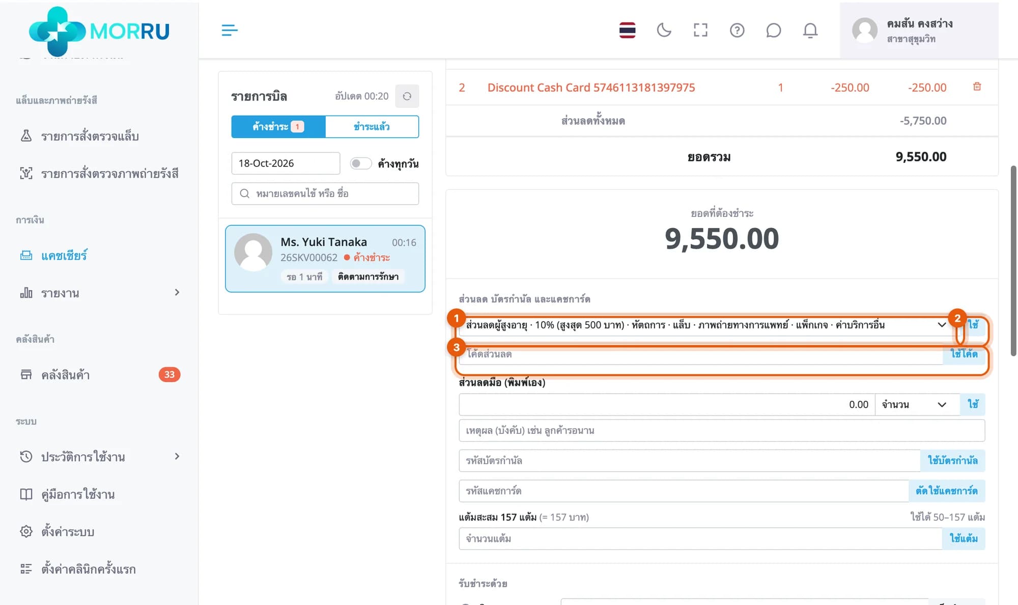The height and width of the screenshot is (605, 1018).
Task: Click the รหัสบัตรกำนัล voucher field
Action: (x=690, y=460)
